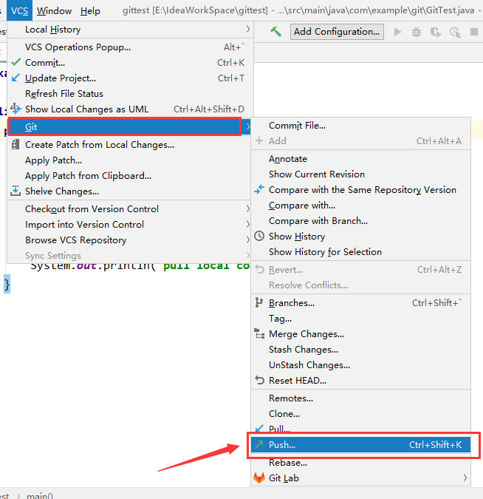Click the clock icon beside Show History
The image size is (483, 499).
coord(259,236)
